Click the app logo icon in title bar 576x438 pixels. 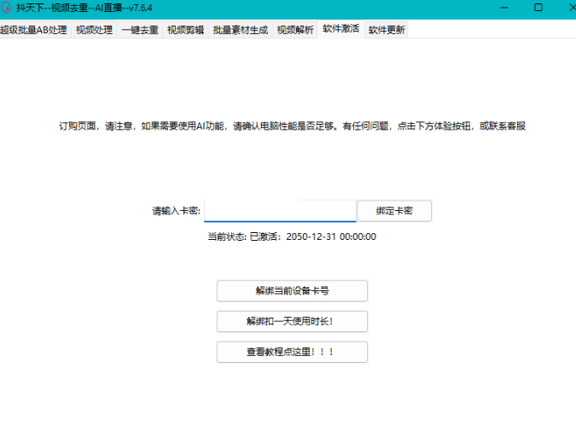[6, 8]
